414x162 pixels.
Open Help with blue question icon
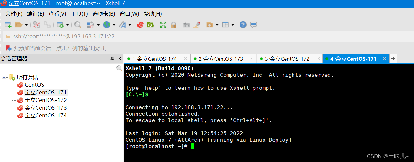(243, 25)
